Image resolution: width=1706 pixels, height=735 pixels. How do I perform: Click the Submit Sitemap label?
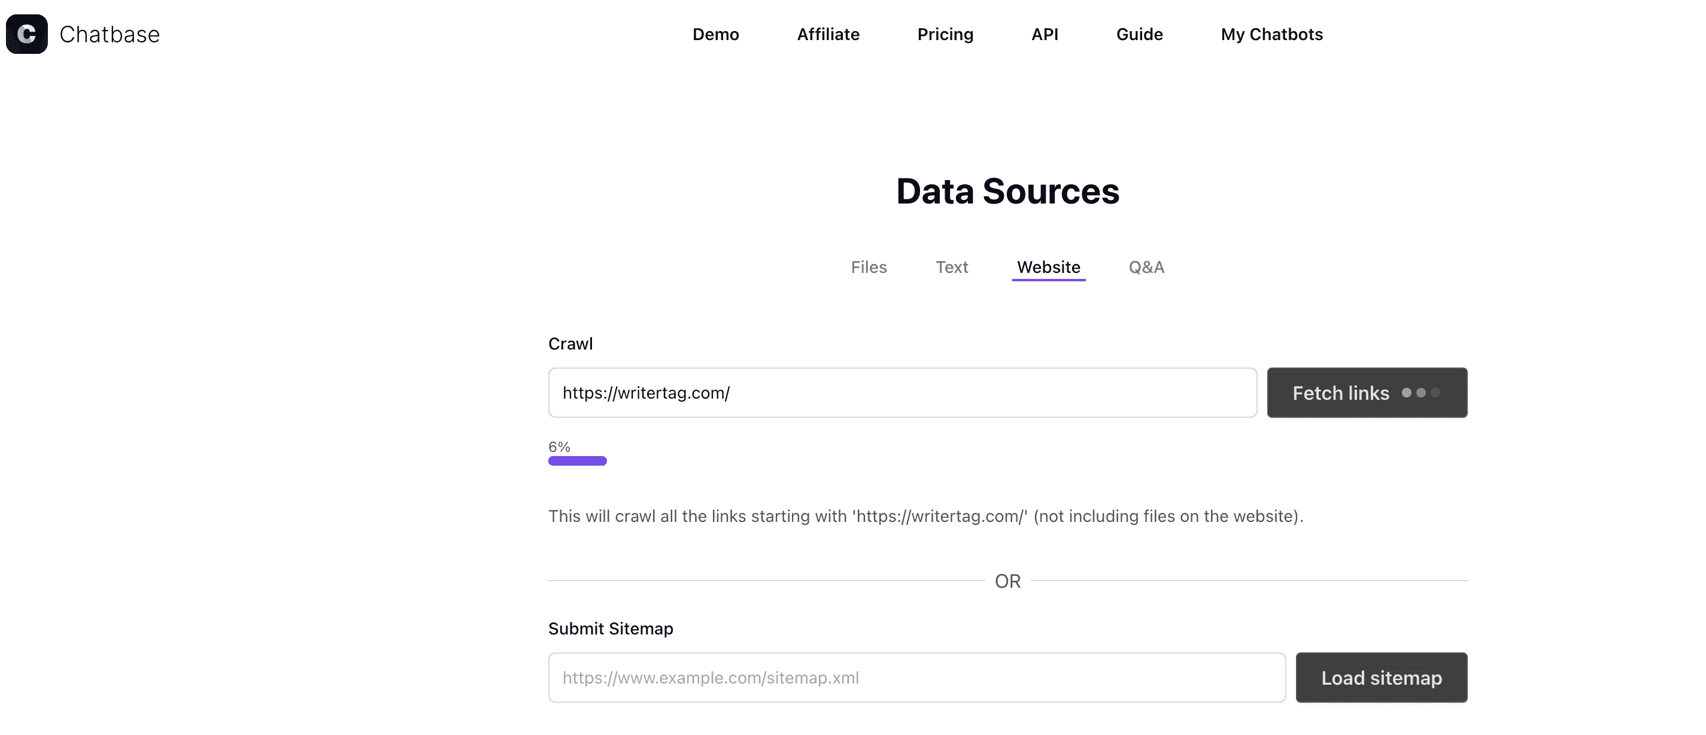coord(611,628)
